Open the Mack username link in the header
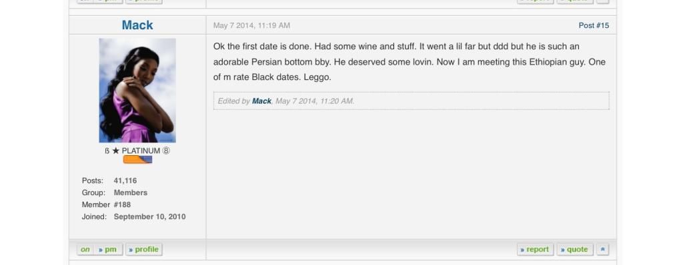Screen dimensions: 683x265 click(x=137, y=25)
